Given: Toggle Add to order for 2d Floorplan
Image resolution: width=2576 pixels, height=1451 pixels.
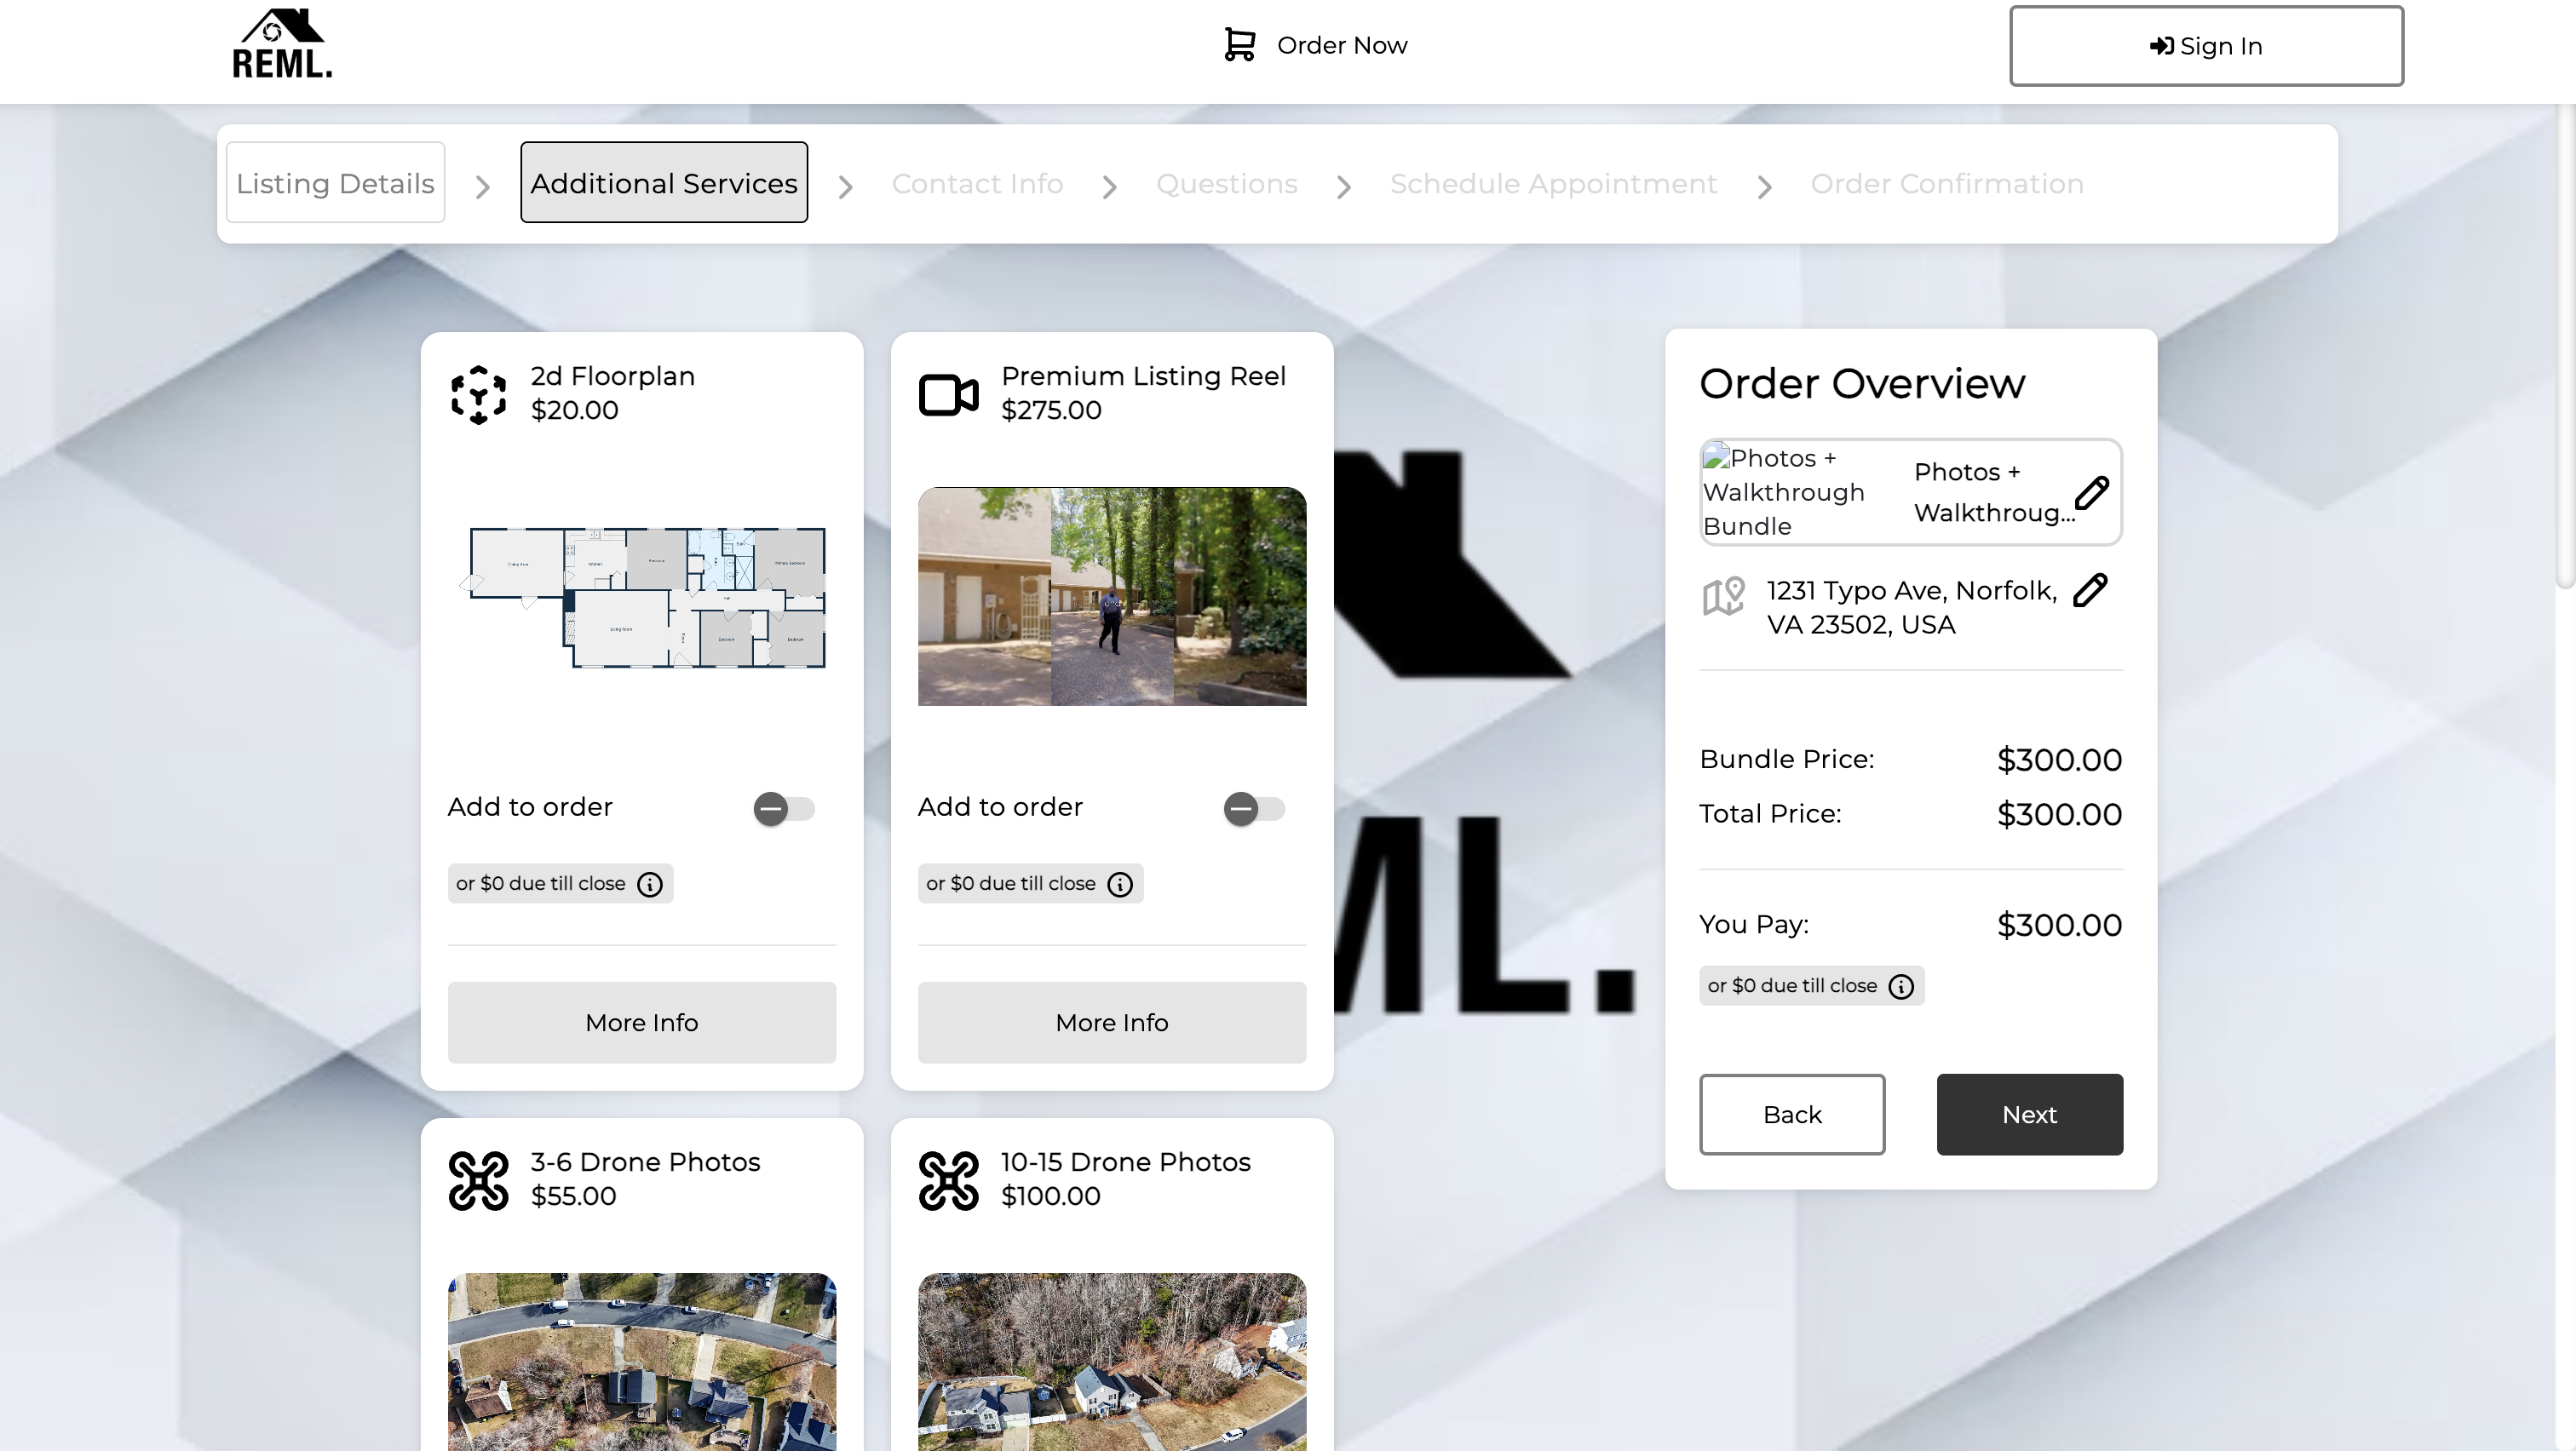Looking at the screenshot, I should pyautogui.click(x=784, y=808).
